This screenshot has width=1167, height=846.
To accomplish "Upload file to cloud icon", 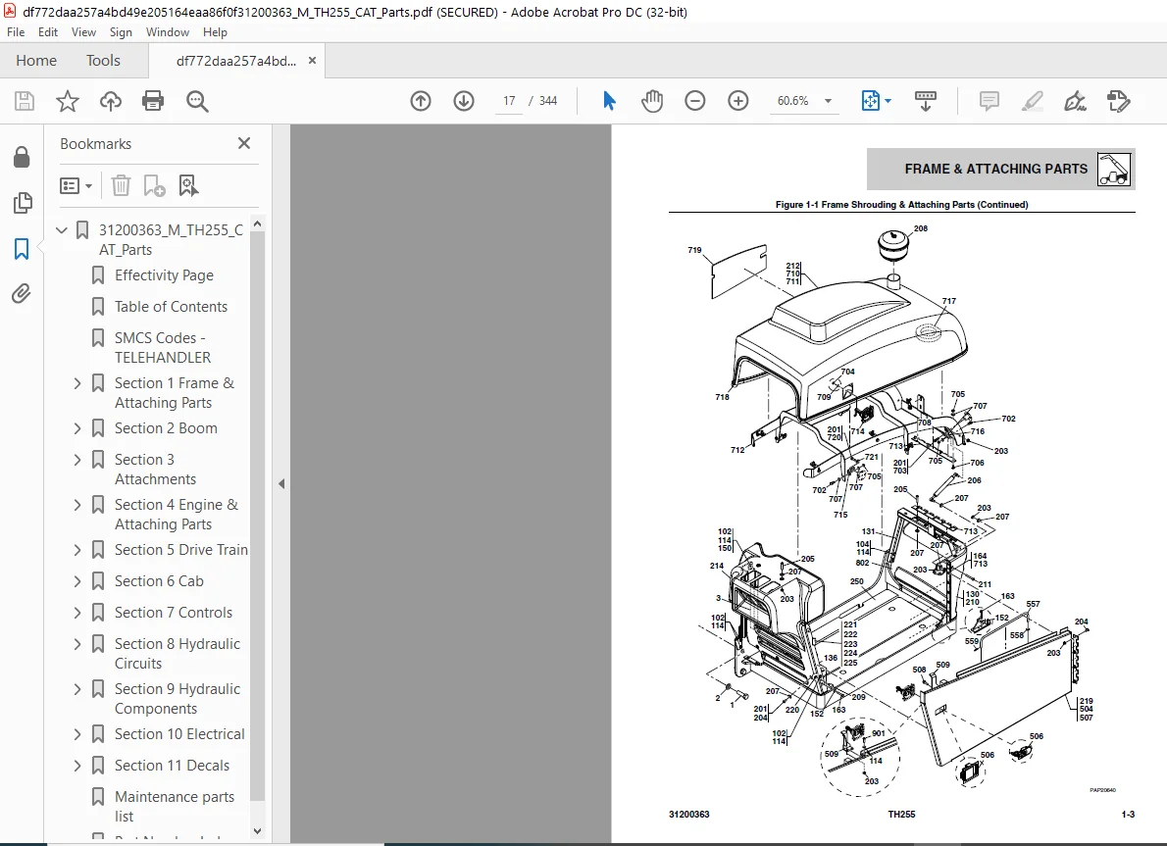I will pos(110,101).
